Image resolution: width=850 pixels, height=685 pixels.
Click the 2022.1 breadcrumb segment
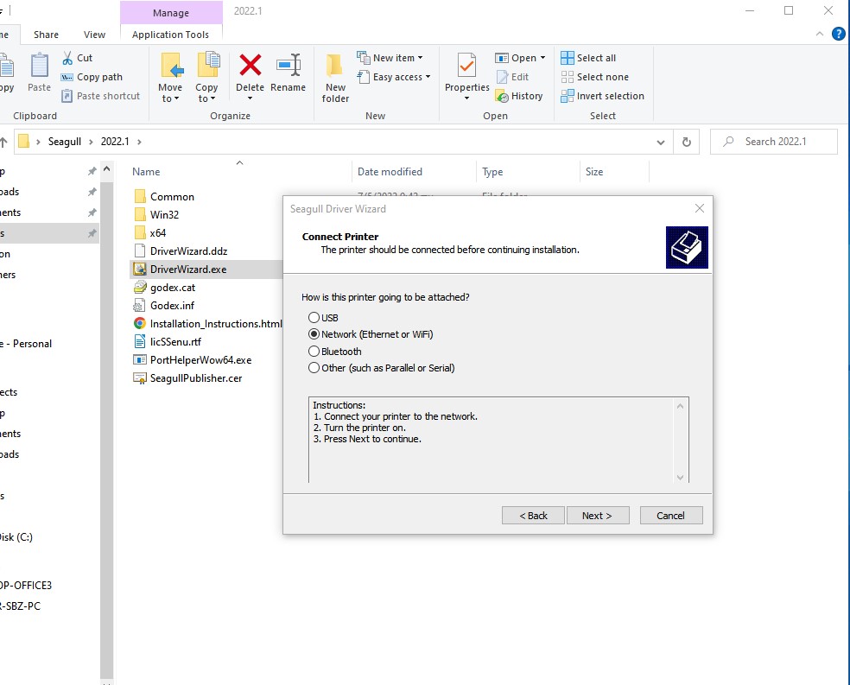pos(115,142)
